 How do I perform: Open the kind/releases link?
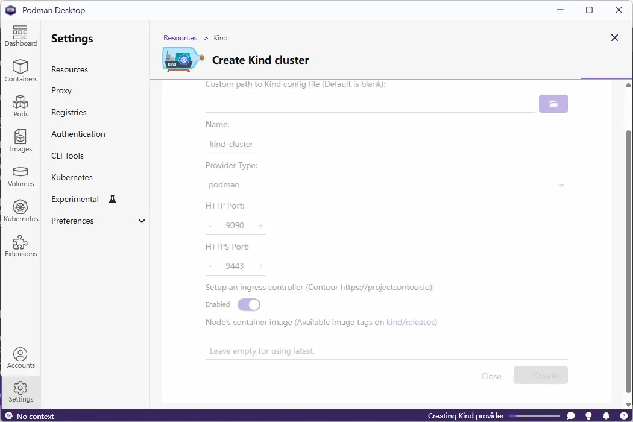(x=409, y=322)
